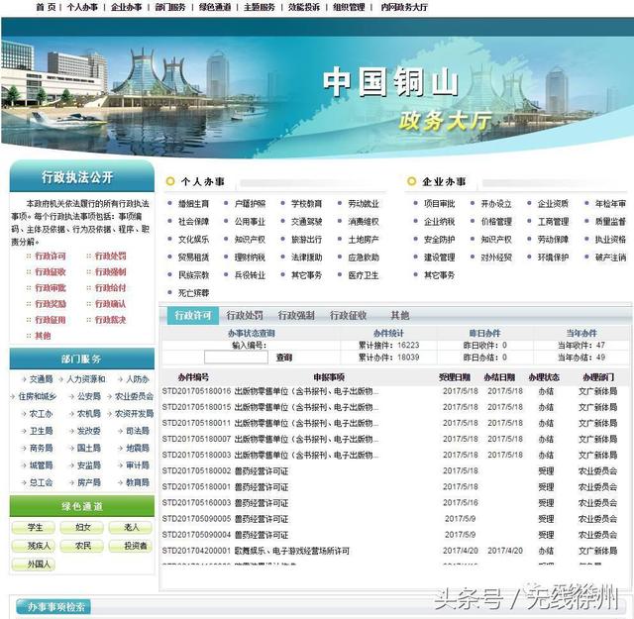Screen dimensions: 634x619
Task: Open the red 行政审批 link in sidebar
Action: (x=51, y=288)
